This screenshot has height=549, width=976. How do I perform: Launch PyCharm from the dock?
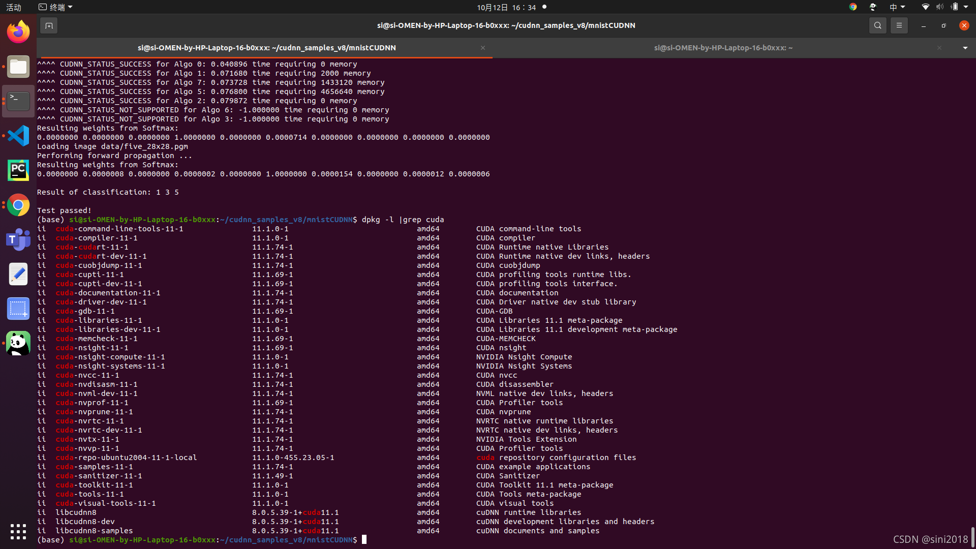click(18, 170)
